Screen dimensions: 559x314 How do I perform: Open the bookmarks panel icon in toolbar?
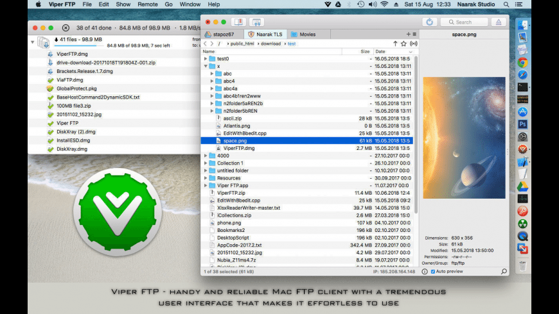(x=238, y=22)
